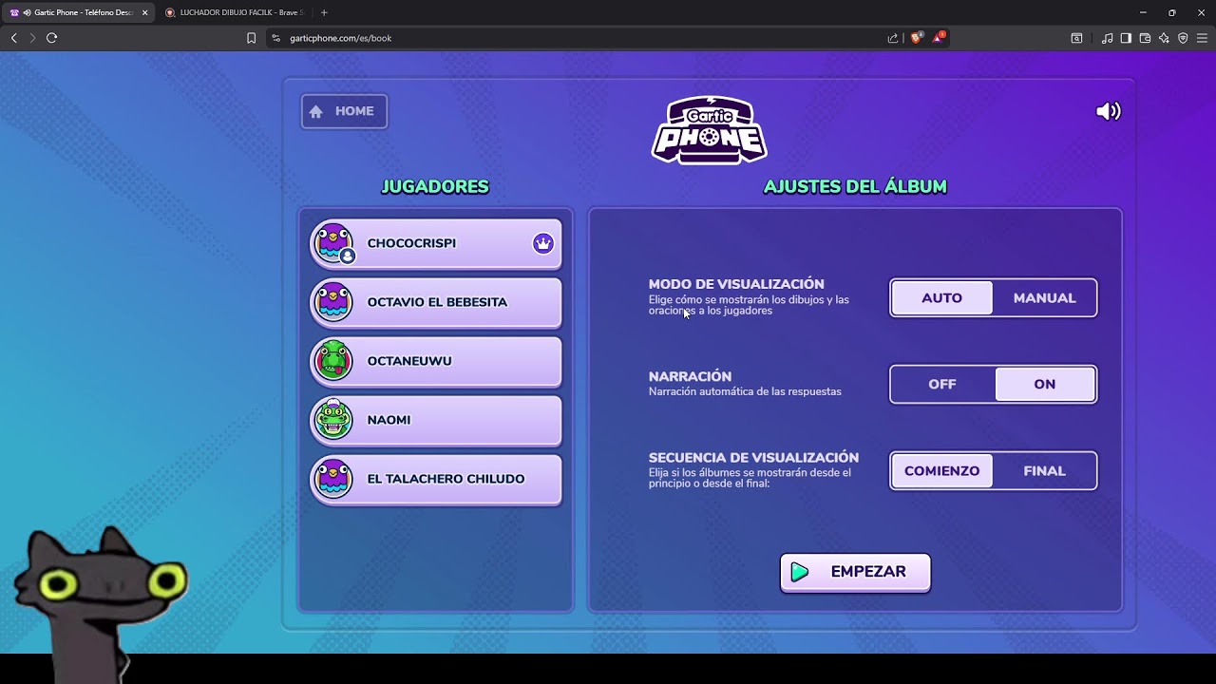Viewport: 1216px width, 684px height.
Task: Switch to LUCHADOR DIBUJO FACILK tab
Action: point(235,12)
